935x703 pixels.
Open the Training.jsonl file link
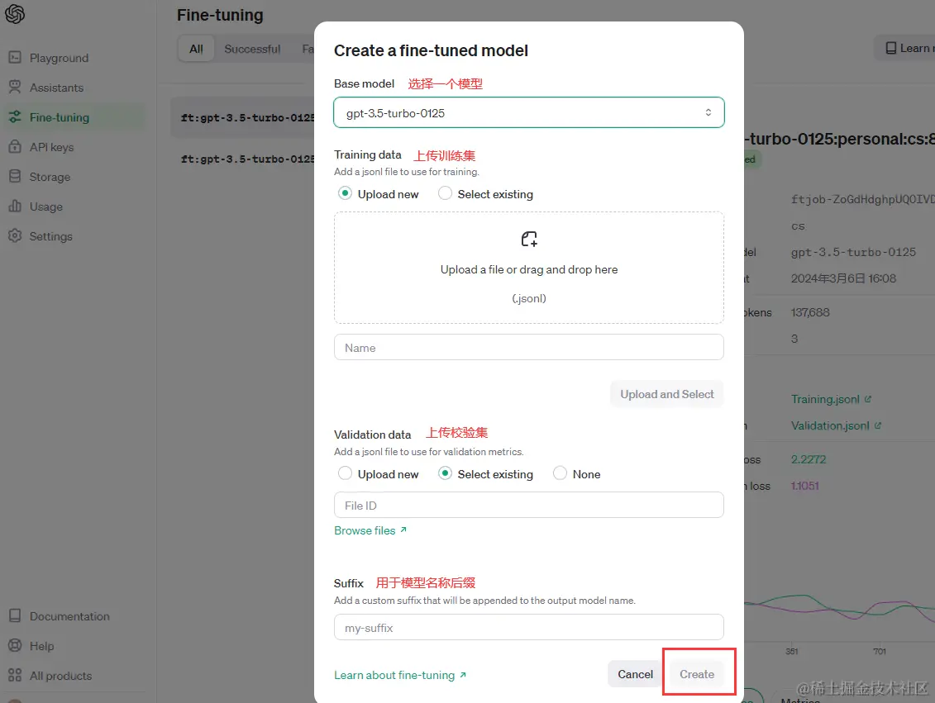point(825,399)
